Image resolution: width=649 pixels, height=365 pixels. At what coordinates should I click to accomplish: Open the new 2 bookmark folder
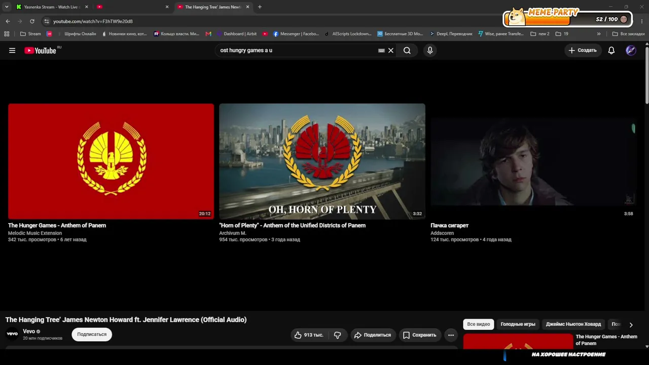click(540, 34)
